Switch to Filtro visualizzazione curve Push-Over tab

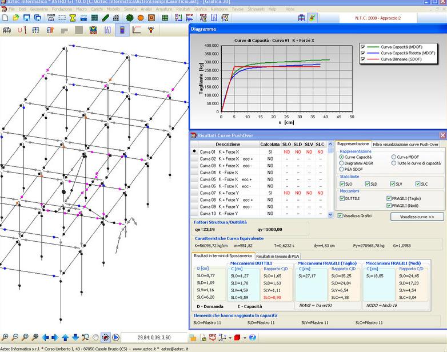(406, 144)
